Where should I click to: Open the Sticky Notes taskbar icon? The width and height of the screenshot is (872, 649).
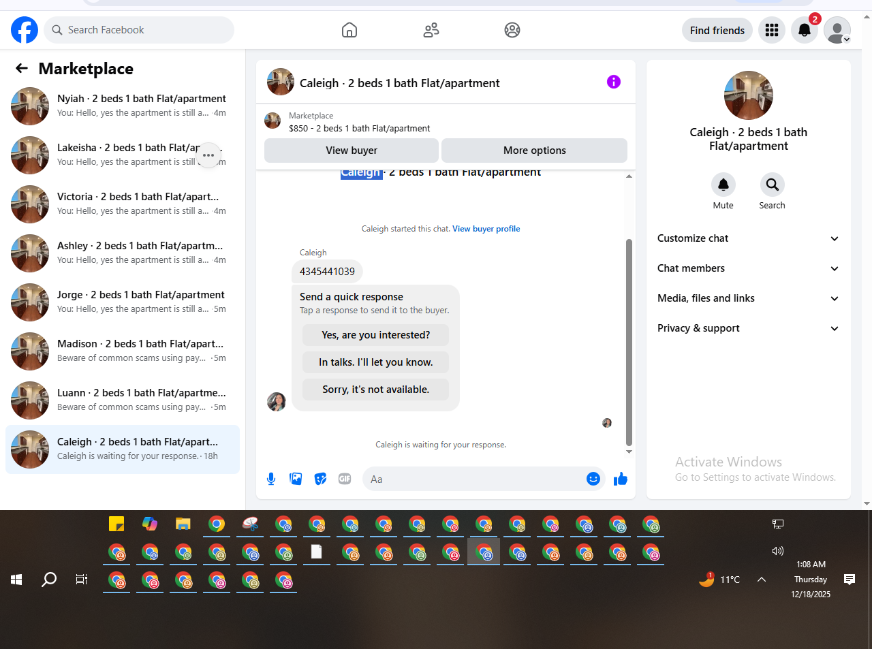[116, 524]
